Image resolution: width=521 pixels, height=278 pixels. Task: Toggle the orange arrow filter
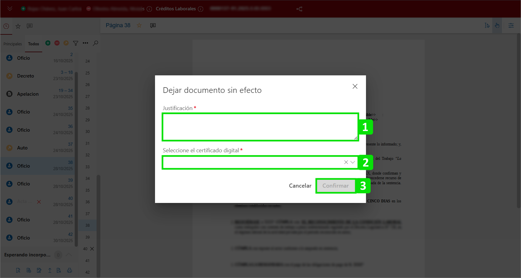tap(66, 43)
